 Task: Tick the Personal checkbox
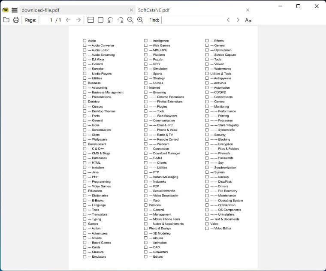point(146,205)
